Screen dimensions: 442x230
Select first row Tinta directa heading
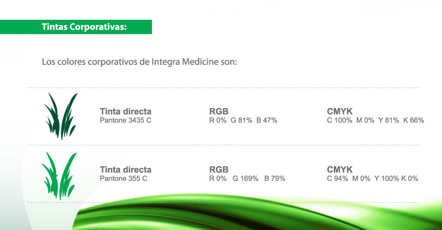(125, 111)
